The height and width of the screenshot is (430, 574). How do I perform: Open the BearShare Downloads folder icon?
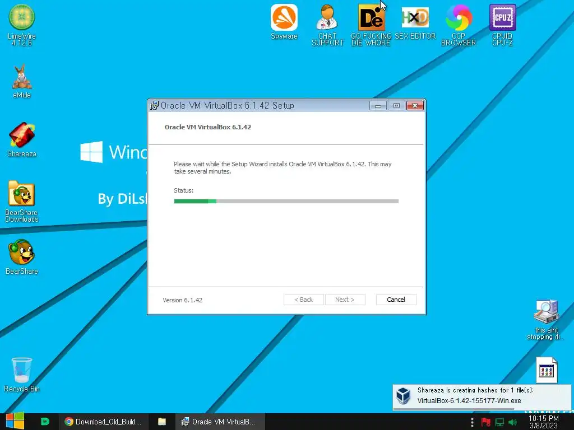click(22, 202)
